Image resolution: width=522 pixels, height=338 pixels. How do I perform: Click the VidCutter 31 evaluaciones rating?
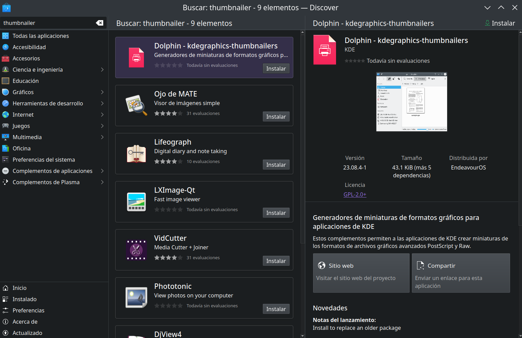[203, 258]
